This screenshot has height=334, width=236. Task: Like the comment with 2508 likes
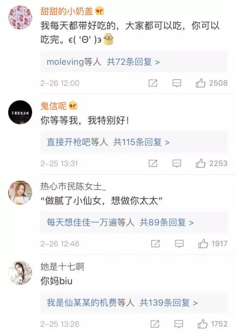click(x=200, y=83)
